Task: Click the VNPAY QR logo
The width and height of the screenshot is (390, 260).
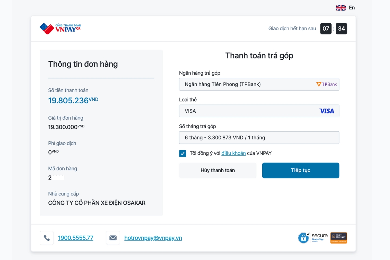Action: (x=60, y=29)
